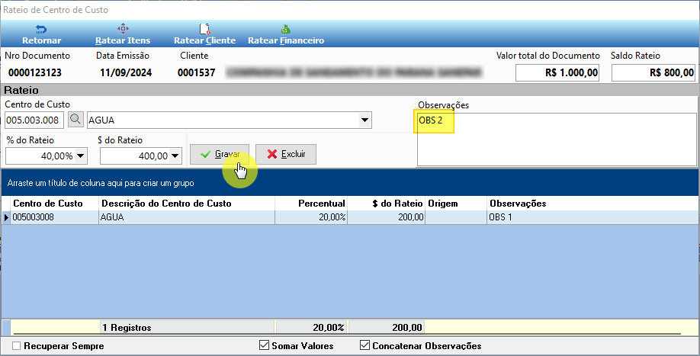Viewport: 700px width, 356px height.
Task: Click the Origem column header
Action: click(x=456, y=204)
